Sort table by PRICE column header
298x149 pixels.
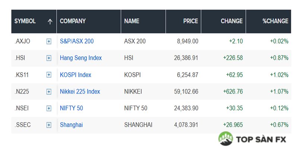click(x=191, y=21)
